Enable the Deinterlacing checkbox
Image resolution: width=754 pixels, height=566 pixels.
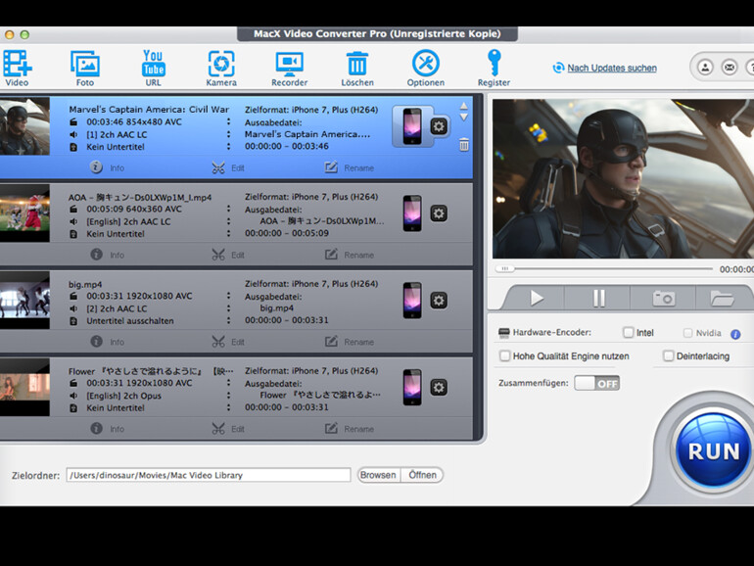click(668, 356)
